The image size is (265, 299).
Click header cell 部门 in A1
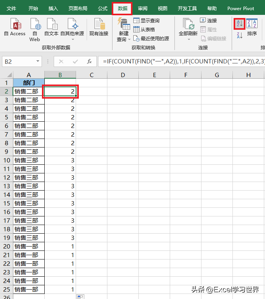[29, 83]
